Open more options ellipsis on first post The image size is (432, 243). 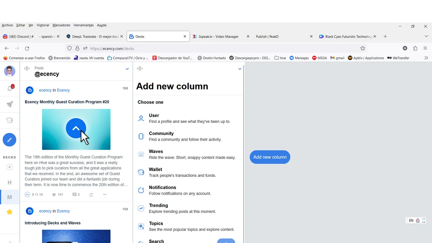click(x=105, y=194)
